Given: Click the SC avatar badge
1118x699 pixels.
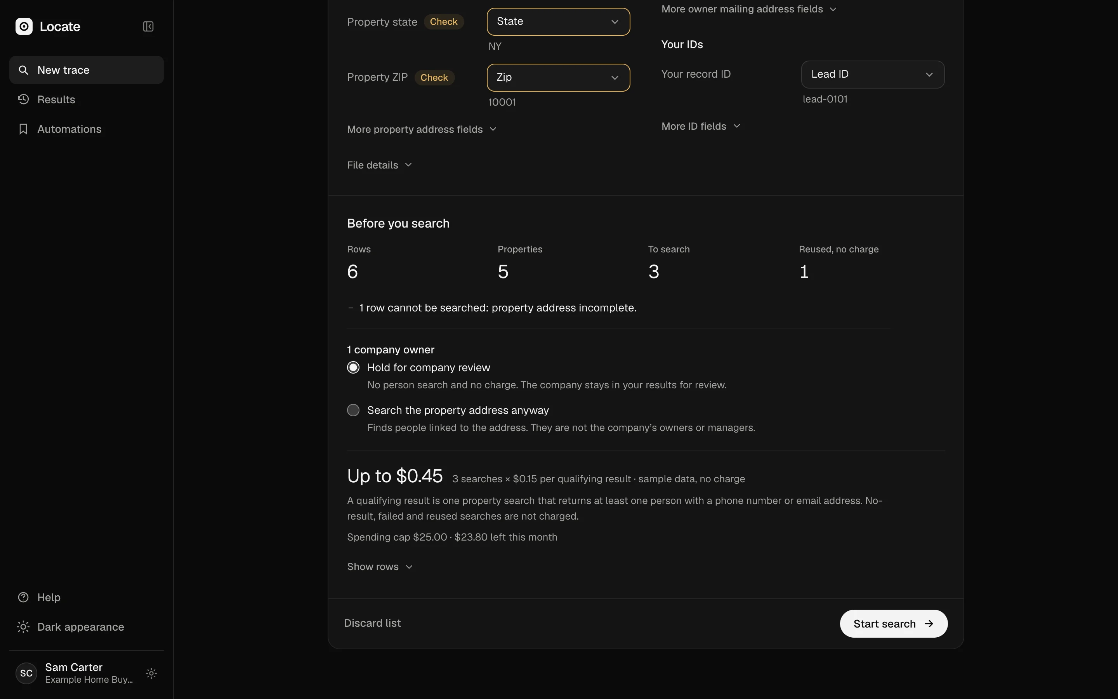Looking at the screenshot, I should click(26, 673).
